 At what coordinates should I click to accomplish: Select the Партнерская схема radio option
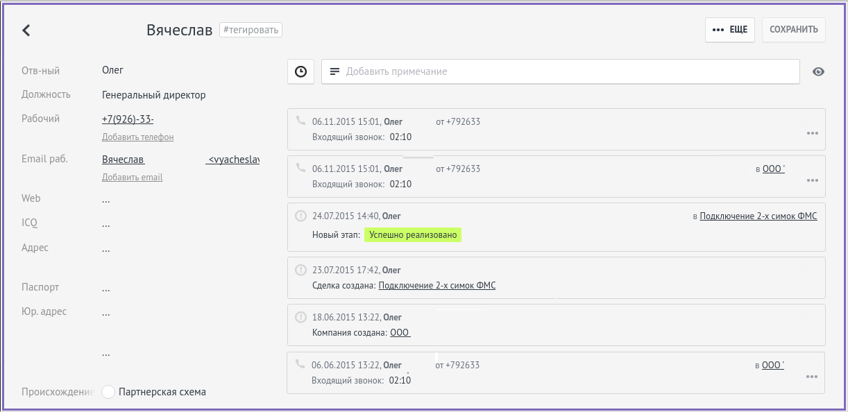[108, 392]
